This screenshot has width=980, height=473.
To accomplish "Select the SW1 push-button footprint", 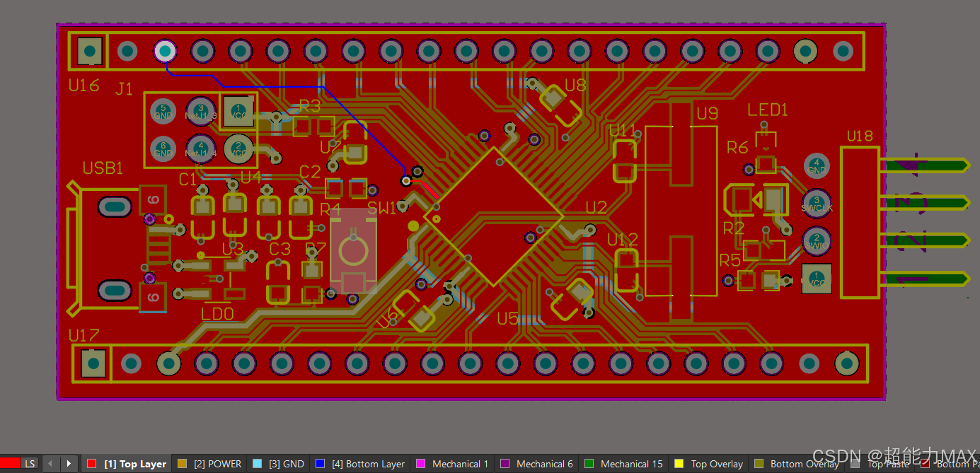I will click(353, 250).
